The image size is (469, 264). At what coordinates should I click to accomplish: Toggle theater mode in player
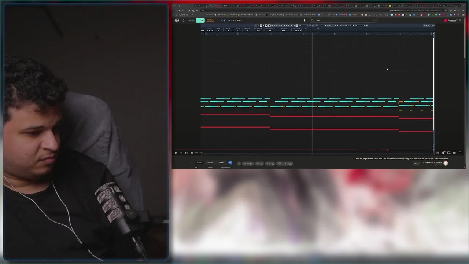[454, 153]
